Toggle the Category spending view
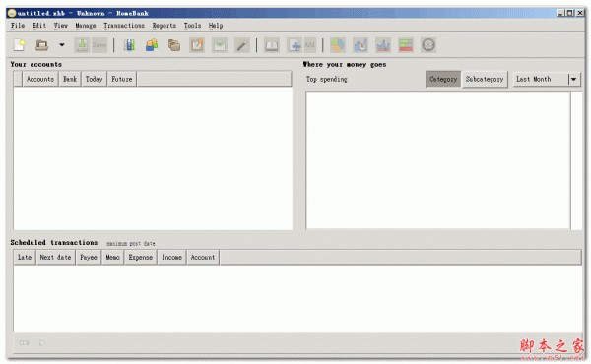 [x=443, y=79]
